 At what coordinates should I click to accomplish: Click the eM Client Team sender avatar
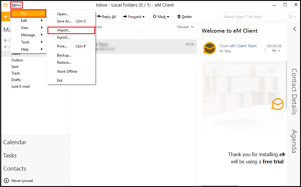tap(209, 48)
